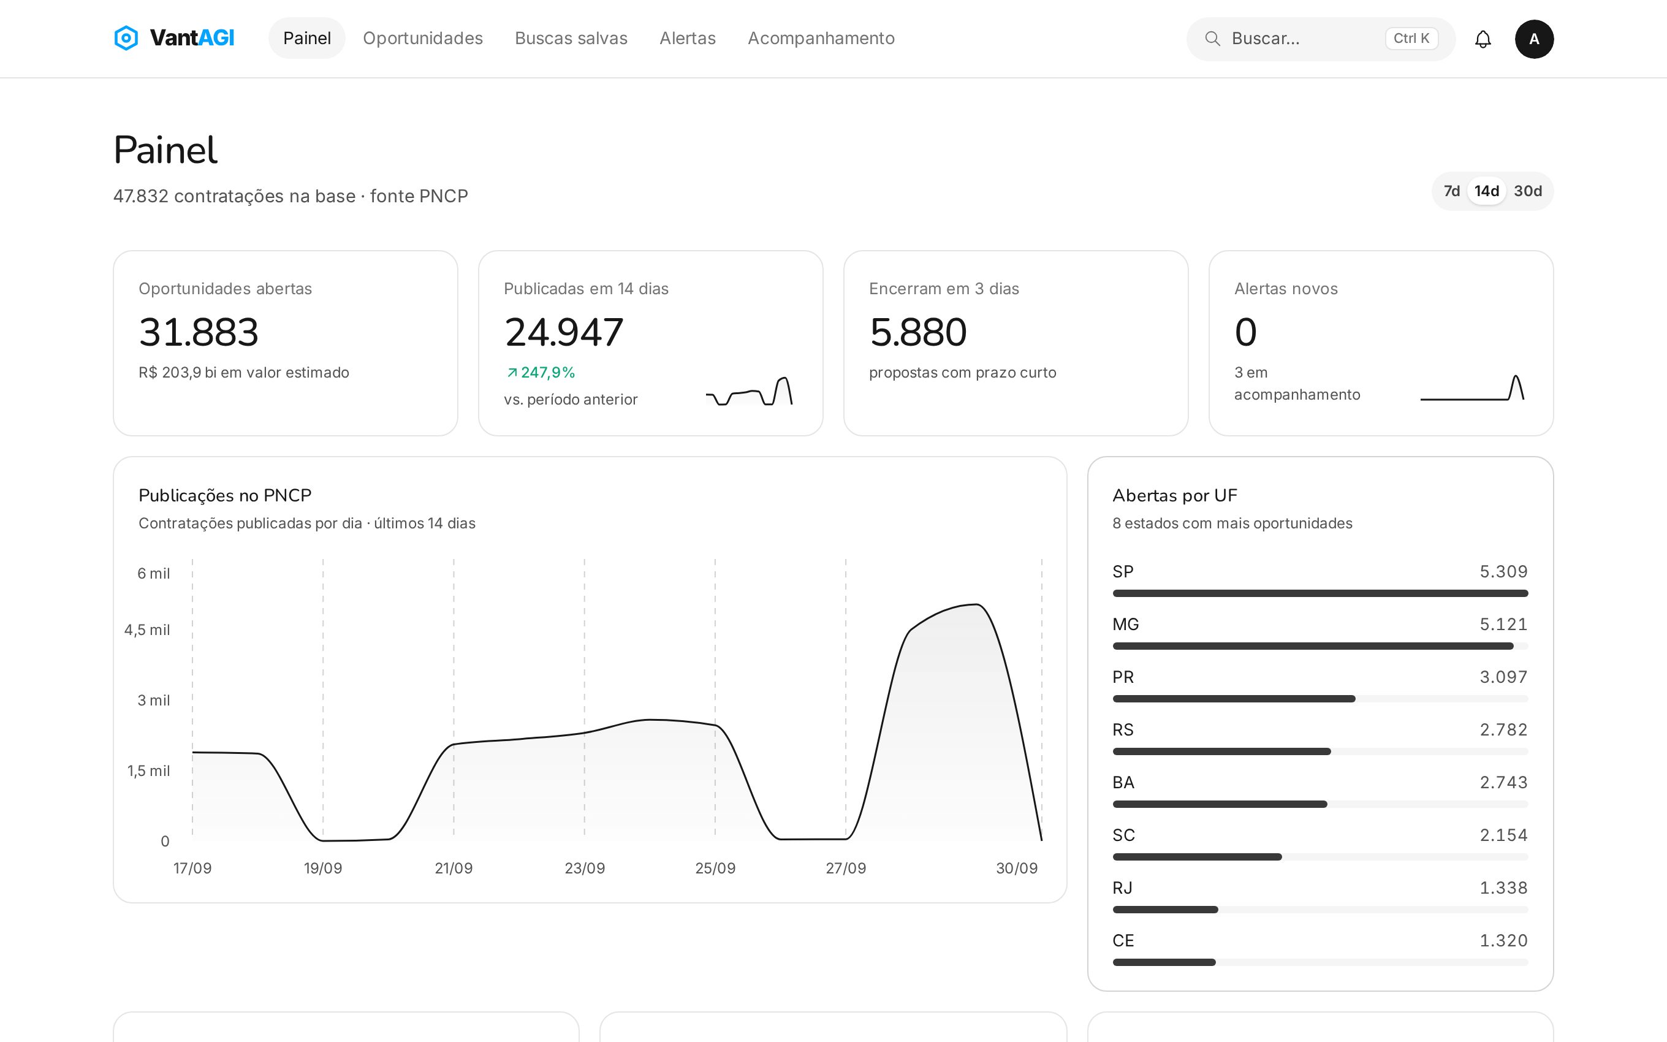
Task: Focus the Buscar search field
Action: pyautogui.click(x=1321, y=39)
